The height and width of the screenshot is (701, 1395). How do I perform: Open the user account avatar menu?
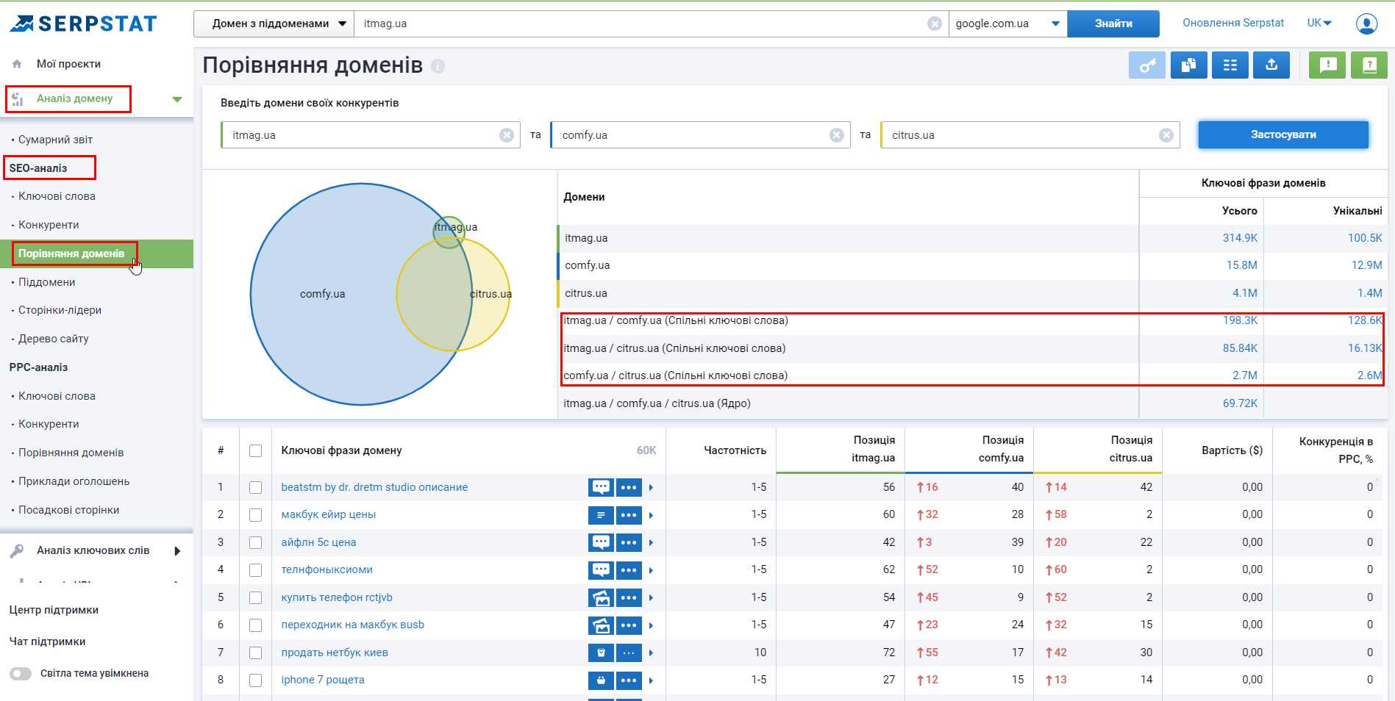(x=1366, y=24)
